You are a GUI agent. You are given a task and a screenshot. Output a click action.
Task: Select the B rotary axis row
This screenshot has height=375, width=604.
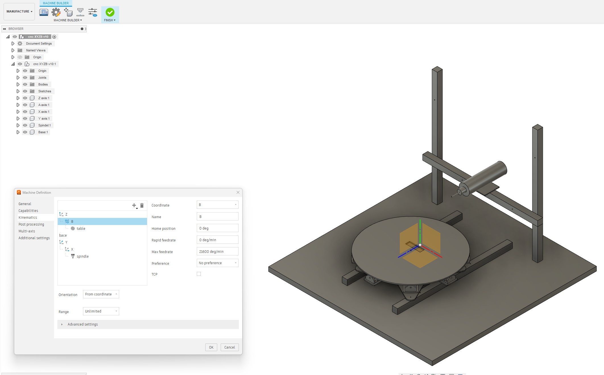coord(102,221)
